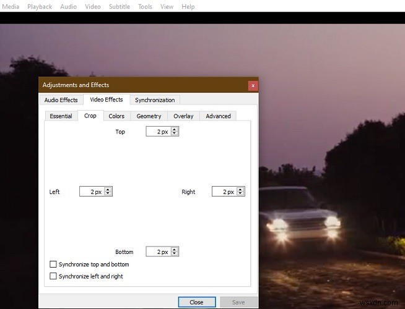Select the Video Effects tab
Viewport: 405px width, 309px height.
click(x=107, y=99)
